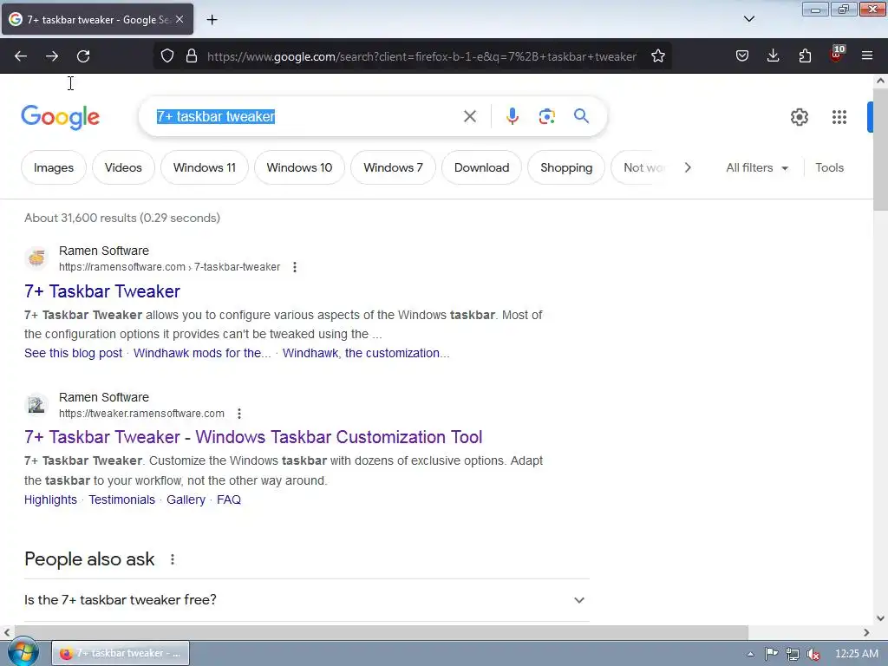Open the Highlights sitelink
The width and height of the screenshot is (888, 666).
click(50, 500)
